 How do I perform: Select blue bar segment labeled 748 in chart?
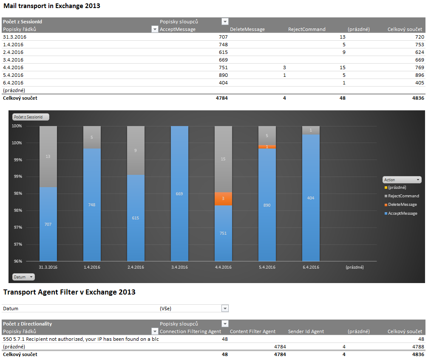[92, 205]
